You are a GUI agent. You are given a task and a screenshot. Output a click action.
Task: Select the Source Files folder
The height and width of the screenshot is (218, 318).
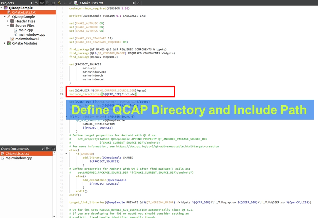tap(25, 26)
